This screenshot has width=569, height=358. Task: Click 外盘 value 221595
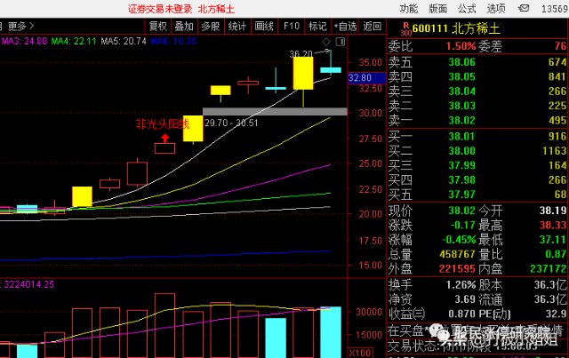[x=457, y=269]
